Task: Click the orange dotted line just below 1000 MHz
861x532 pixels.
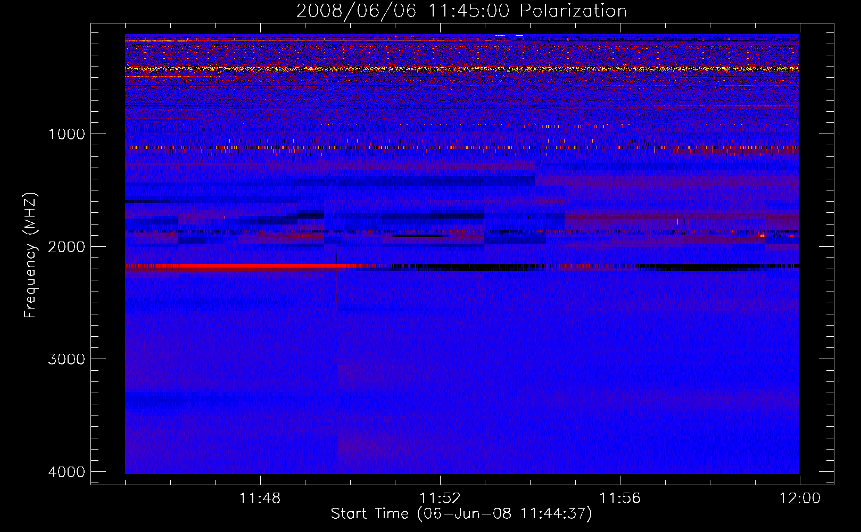Action: pyautogui.click(x=462, y=147)
